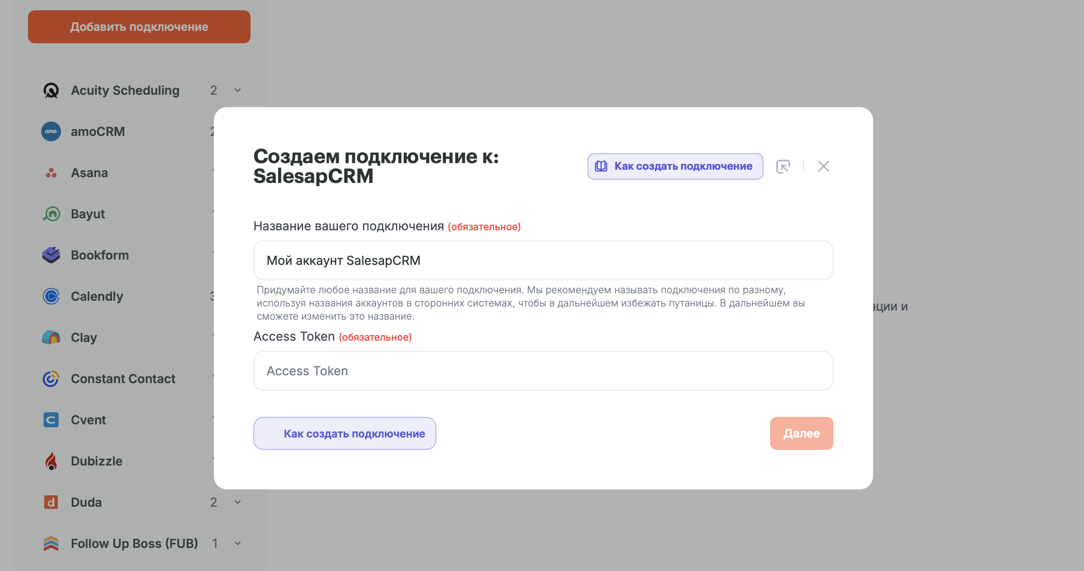This screenshot has height=571, width=1084.
Task: Click the Bayut house logo icon
Action: 51,214
